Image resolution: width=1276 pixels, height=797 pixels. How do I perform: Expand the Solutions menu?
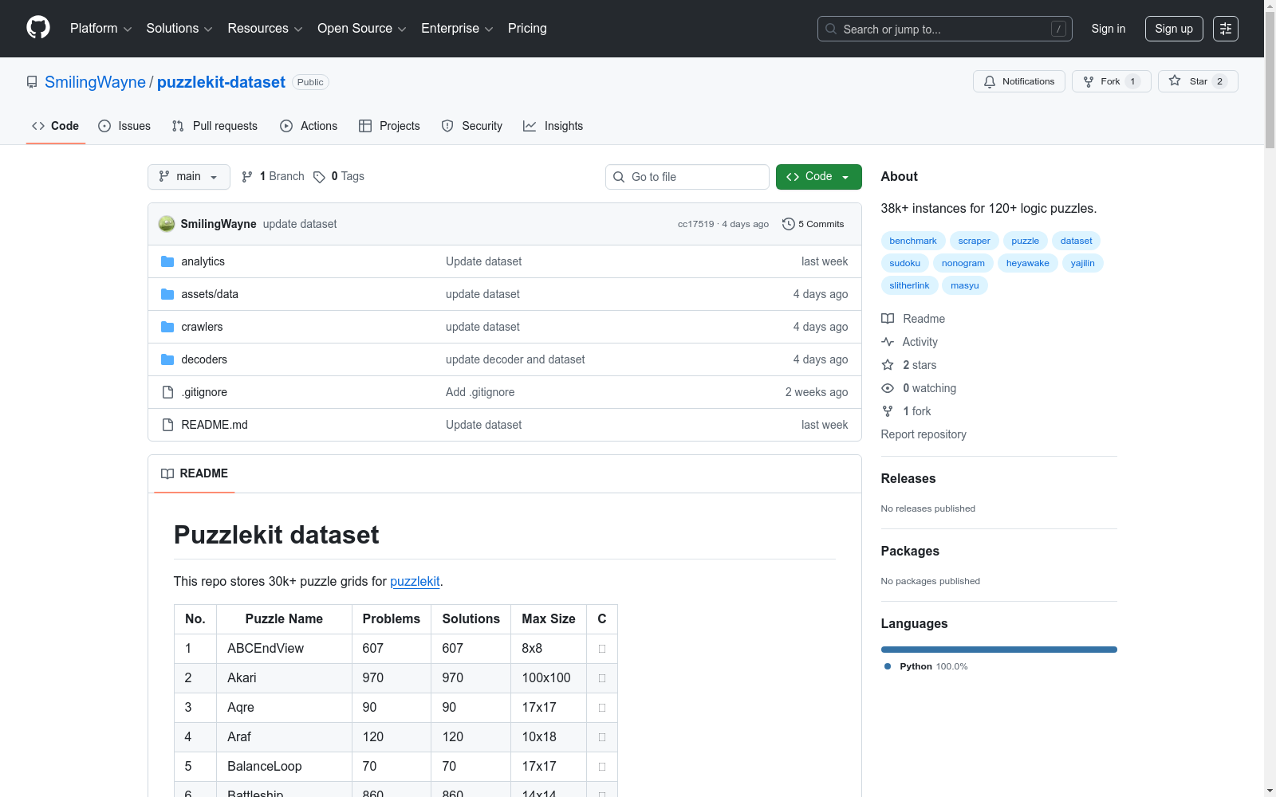coord(179,29)
